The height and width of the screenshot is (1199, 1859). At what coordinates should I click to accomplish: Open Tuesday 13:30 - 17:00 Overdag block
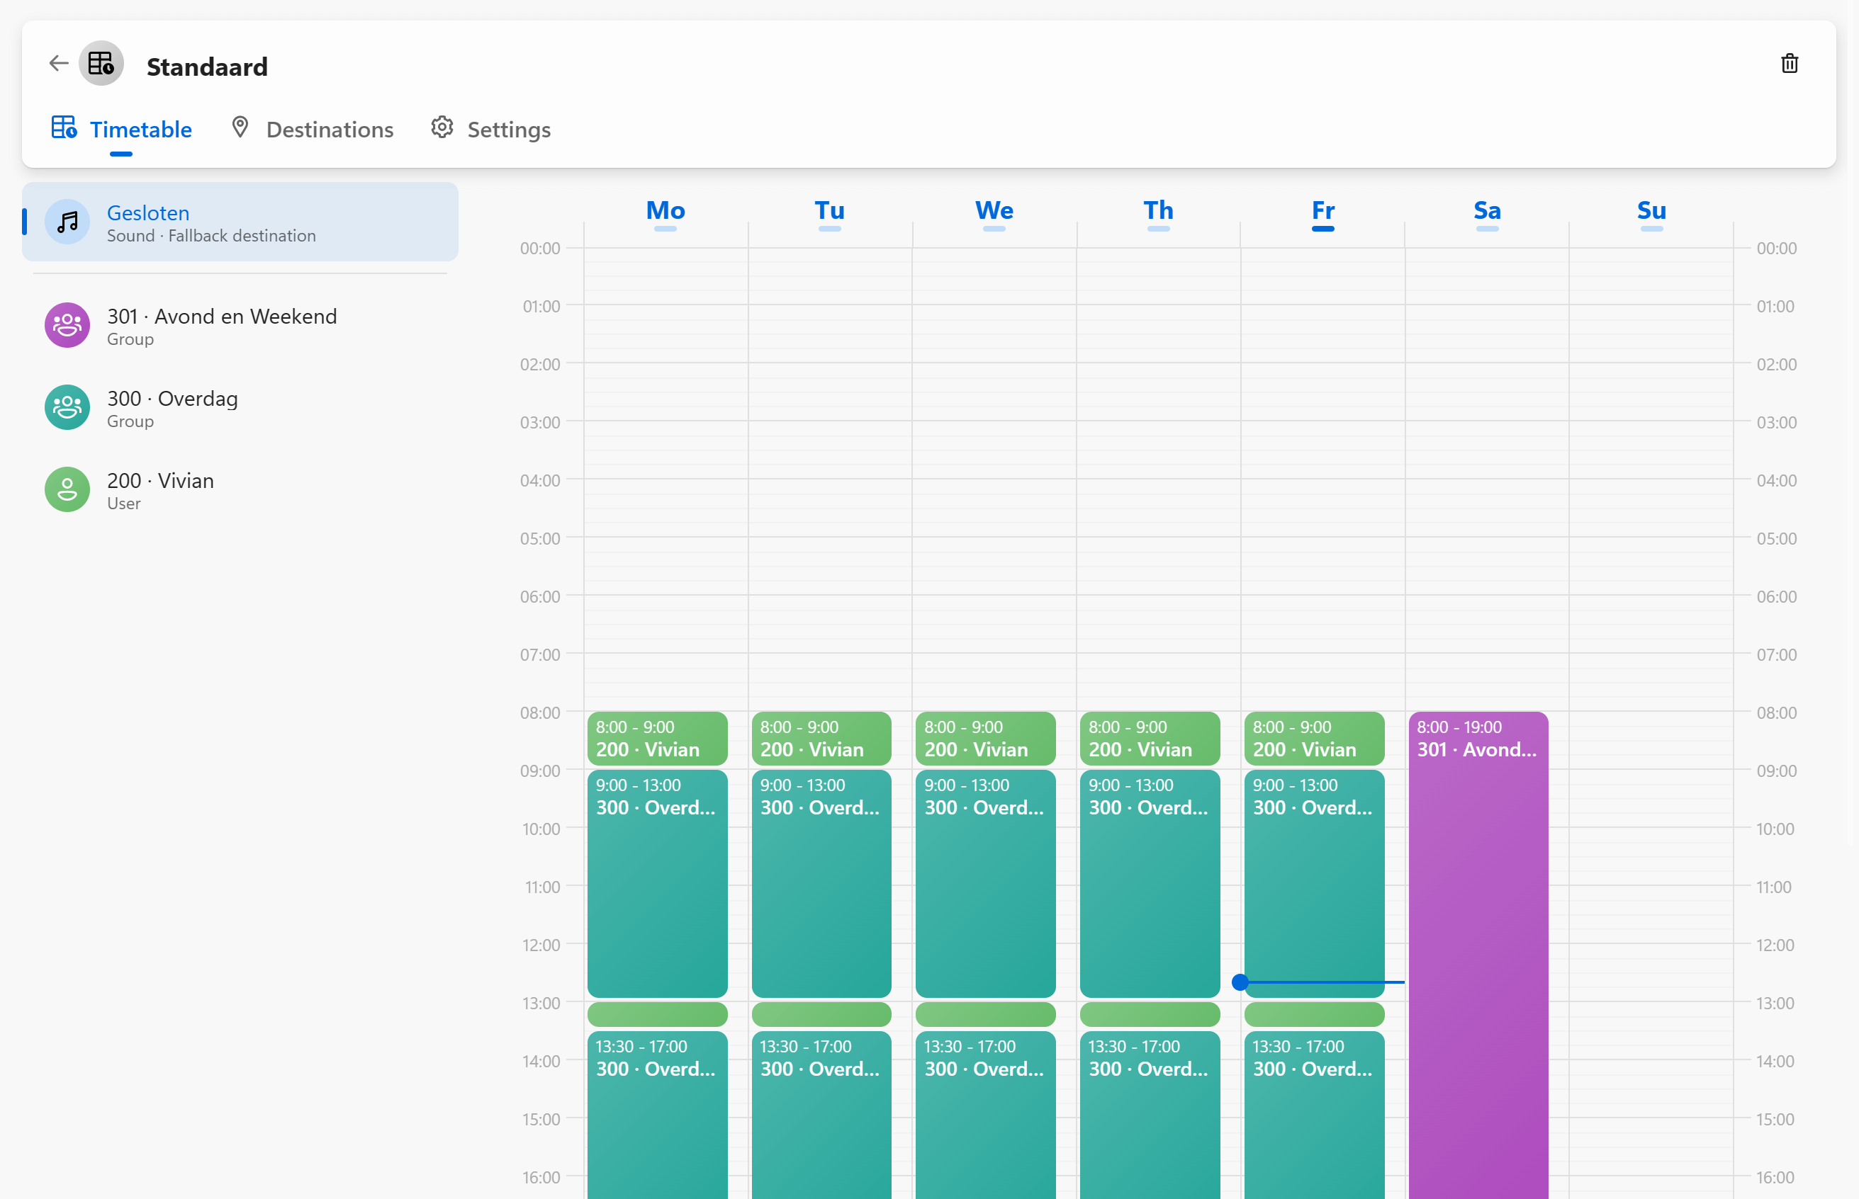click(x=821, y=1115)
